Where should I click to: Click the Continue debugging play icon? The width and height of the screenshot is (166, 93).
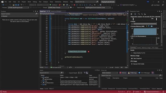[x=50, y=5]
